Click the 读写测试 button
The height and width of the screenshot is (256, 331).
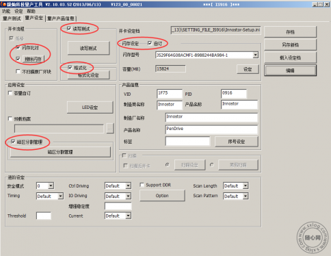[x=88, y=48]
